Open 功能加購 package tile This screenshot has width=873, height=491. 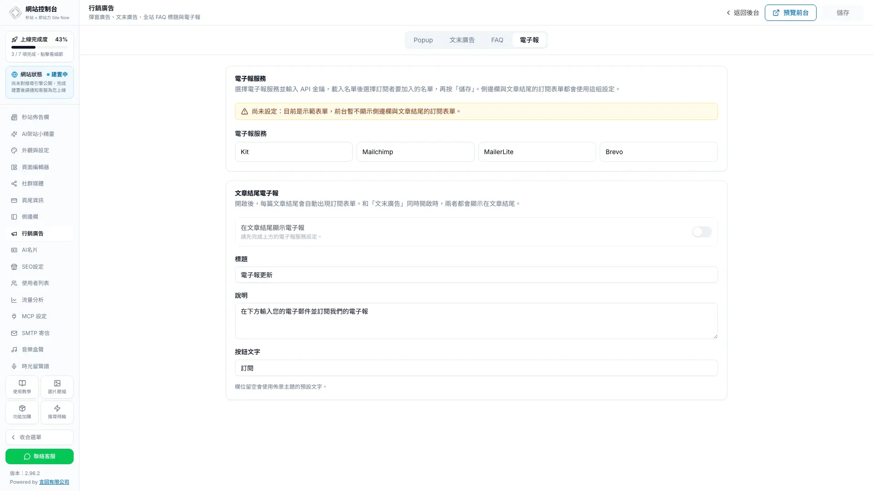pos(22,412)
